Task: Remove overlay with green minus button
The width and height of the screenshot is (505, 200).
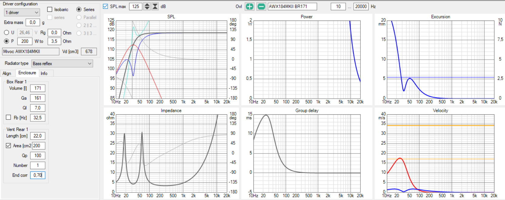Action: [x=261, y=6]
